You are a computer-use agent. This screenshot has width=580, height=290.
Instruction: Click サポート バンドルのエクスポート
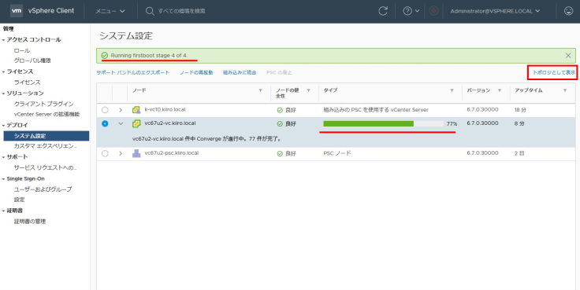133,72
